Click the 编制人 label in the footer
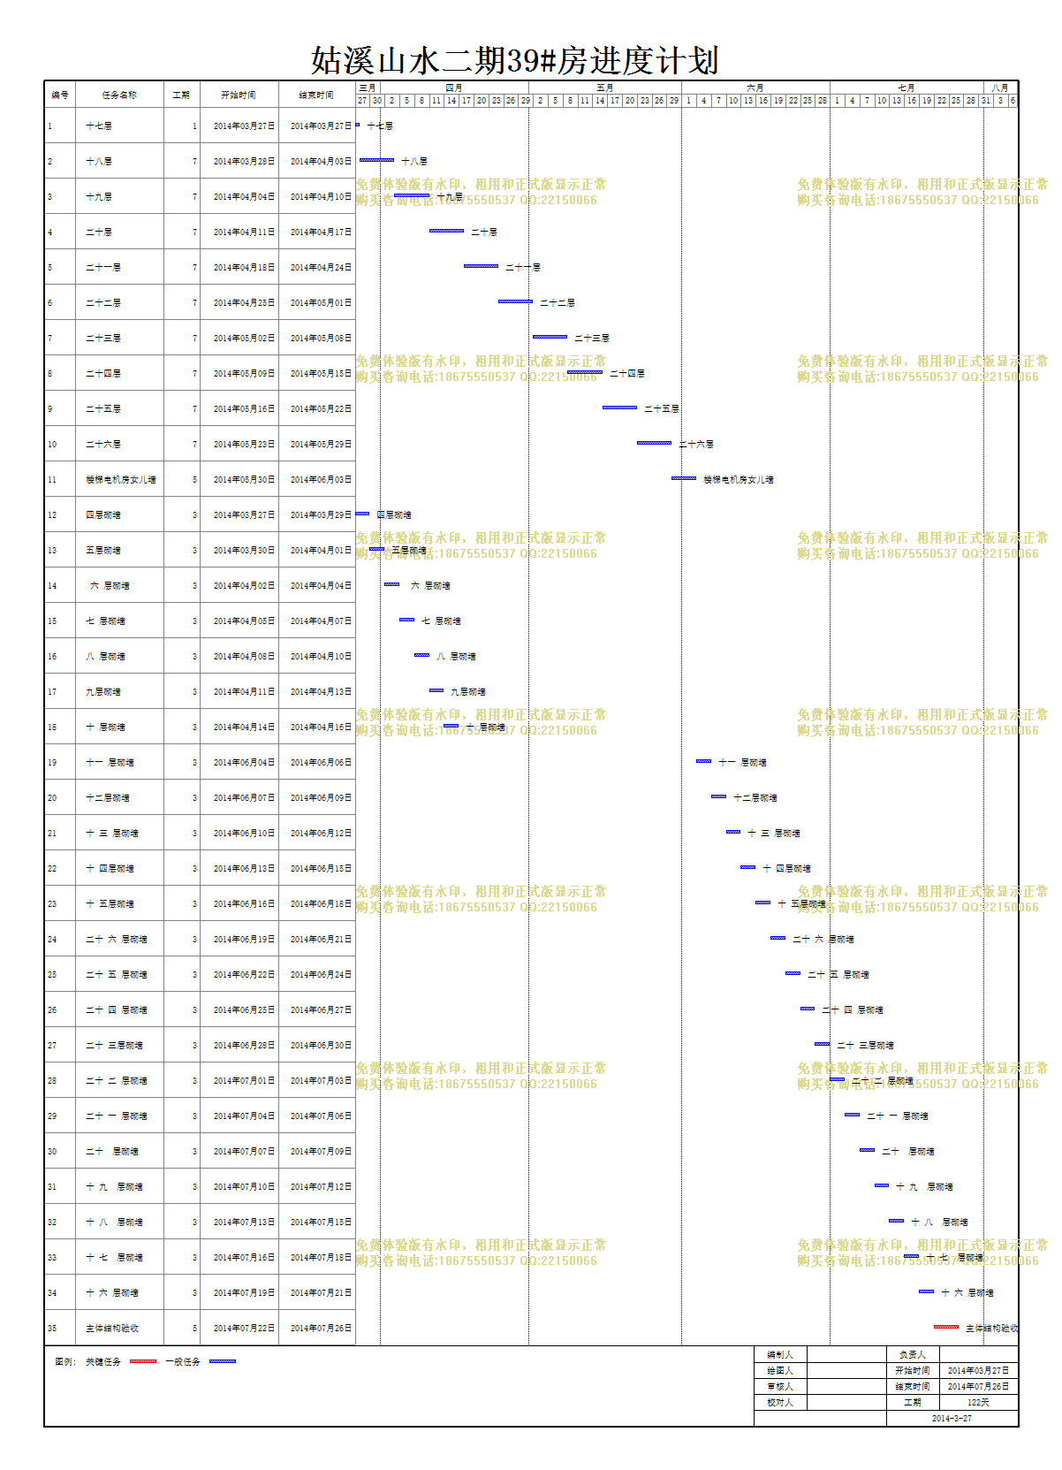Screen dimensions: 1062x1470 click(x=780, y=1355)
